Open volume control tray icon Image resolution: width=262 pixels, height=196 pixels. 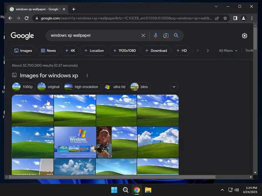pyautogui.click(x=237, y=190)
